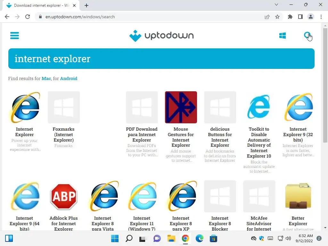Open PDF Download para Internet Explorer icon
The width and height of the screenshot is (328, 246).
tap(142, 107)
